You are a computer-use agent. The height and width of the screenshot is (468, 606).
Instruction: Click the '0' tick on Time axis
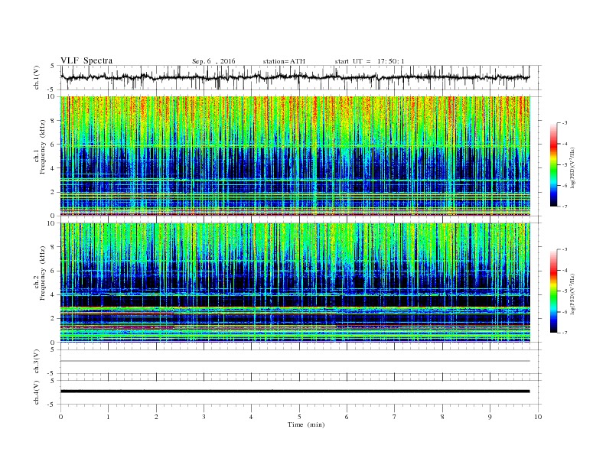coord(60,417)
